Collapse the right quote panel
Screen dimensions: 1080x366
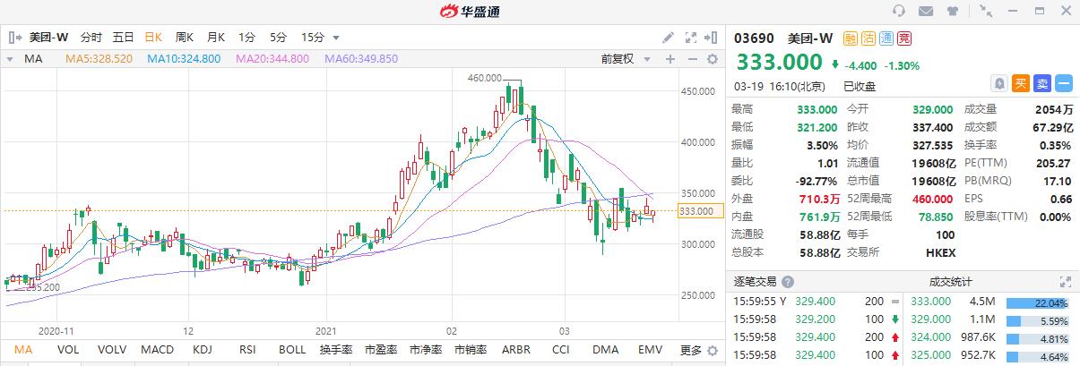(x=713, y=38)
